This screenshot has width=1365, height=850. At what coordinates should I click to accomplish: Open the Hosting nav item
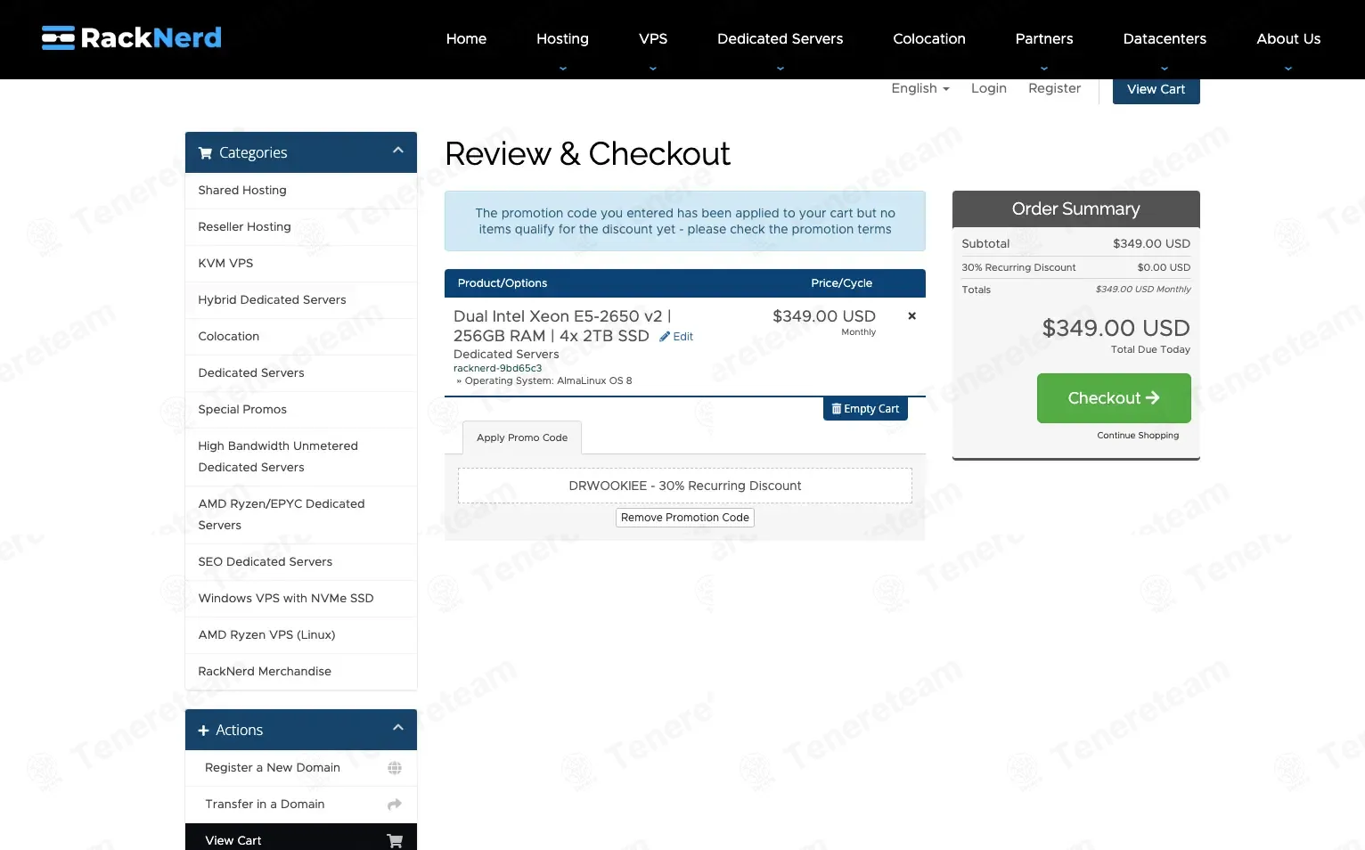pyautogui.click(x=562, y=39)
